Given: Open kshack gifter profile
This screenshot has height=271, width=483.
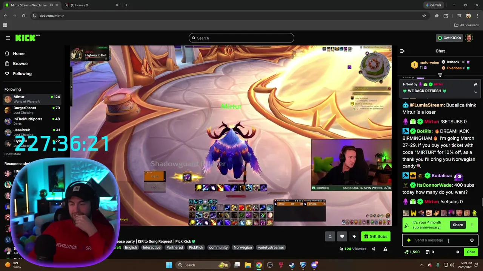Looking at the screenshot, I should [453, 62].
